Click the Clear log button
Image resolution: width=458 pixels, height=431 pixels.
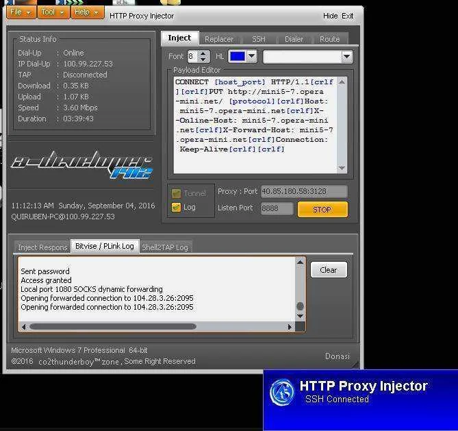click(x=329, y=270)
